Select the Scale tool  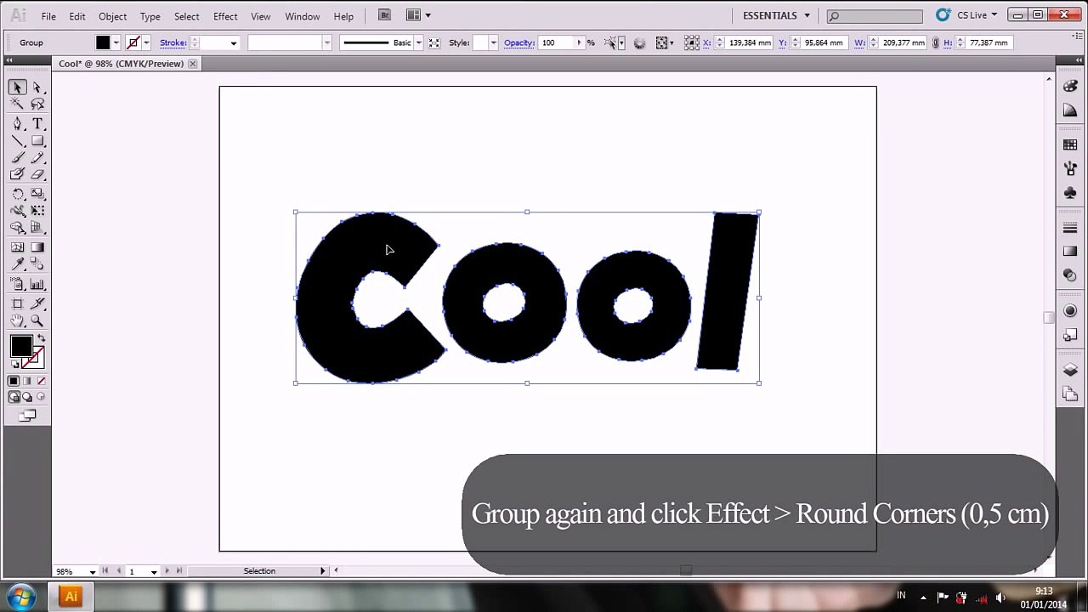[37, 194]
